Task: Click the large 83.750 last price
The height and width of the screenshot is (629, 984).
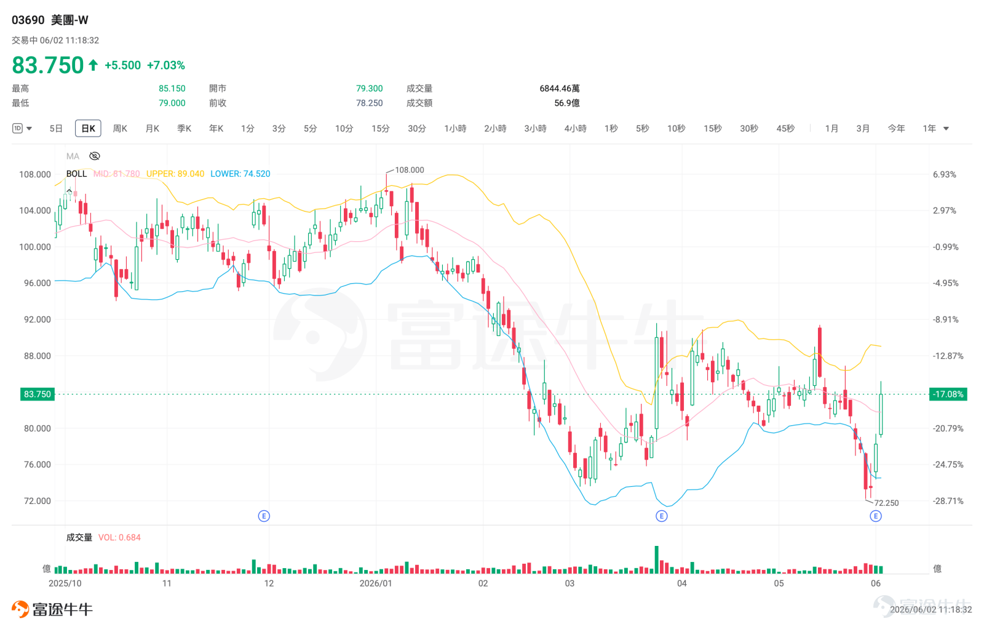Action: coord(48,65)
